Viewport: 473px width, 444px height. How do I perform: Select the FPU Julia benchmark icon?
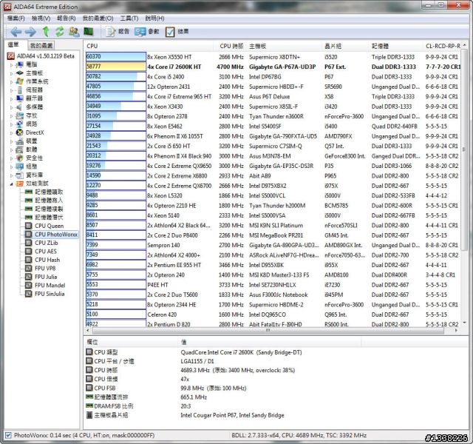click(x=29, y=277)
